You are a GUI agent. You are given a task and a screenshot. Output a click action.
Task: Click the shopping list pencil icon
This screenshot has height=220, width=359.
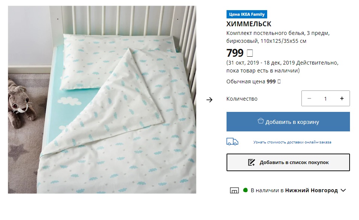coord(251,163)
